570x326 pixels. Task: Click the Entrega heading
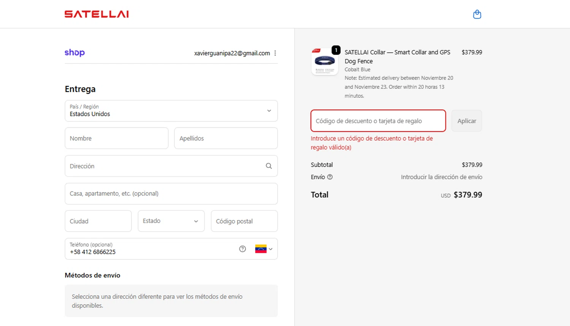(80, 89)
